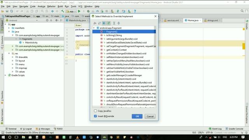This screenshot has height=140, width=249.
Task: Click the SDK Manager download icon in toolbar
Action: tap(129, 11)
